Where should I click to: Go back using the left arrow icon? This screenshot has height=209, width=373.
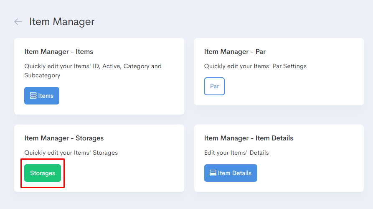[18, 22]
